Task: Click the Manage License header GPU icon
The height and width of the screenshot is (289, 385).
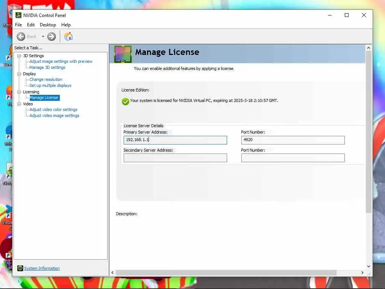Action: coord(123,54)
